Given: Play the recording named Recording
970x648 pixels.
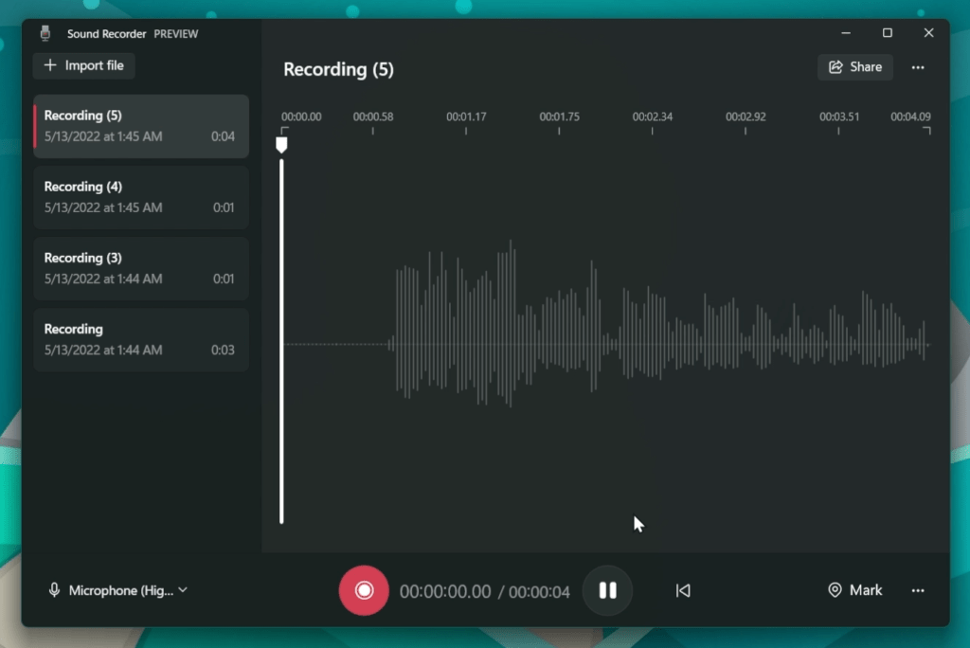Looking at the screenshot, I should click(x=140, y=339).
